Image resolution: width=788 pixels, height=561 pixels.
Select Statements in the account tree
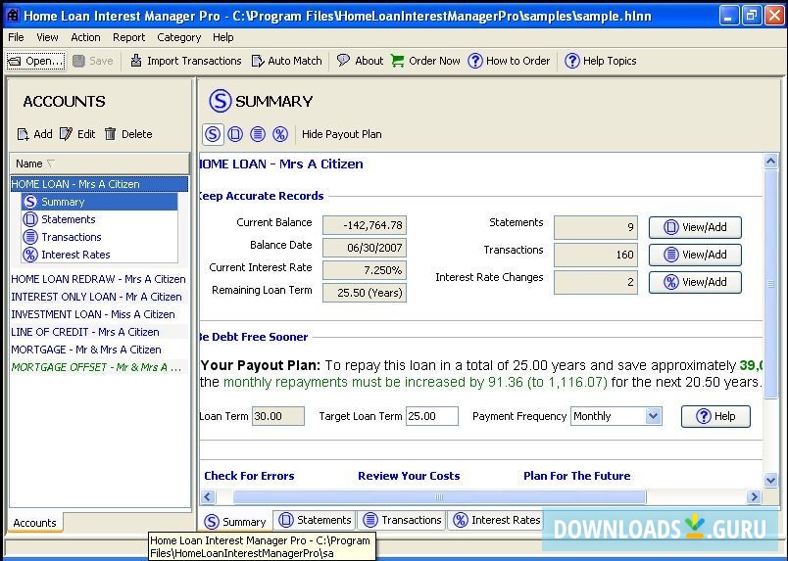tap(100, 219)
